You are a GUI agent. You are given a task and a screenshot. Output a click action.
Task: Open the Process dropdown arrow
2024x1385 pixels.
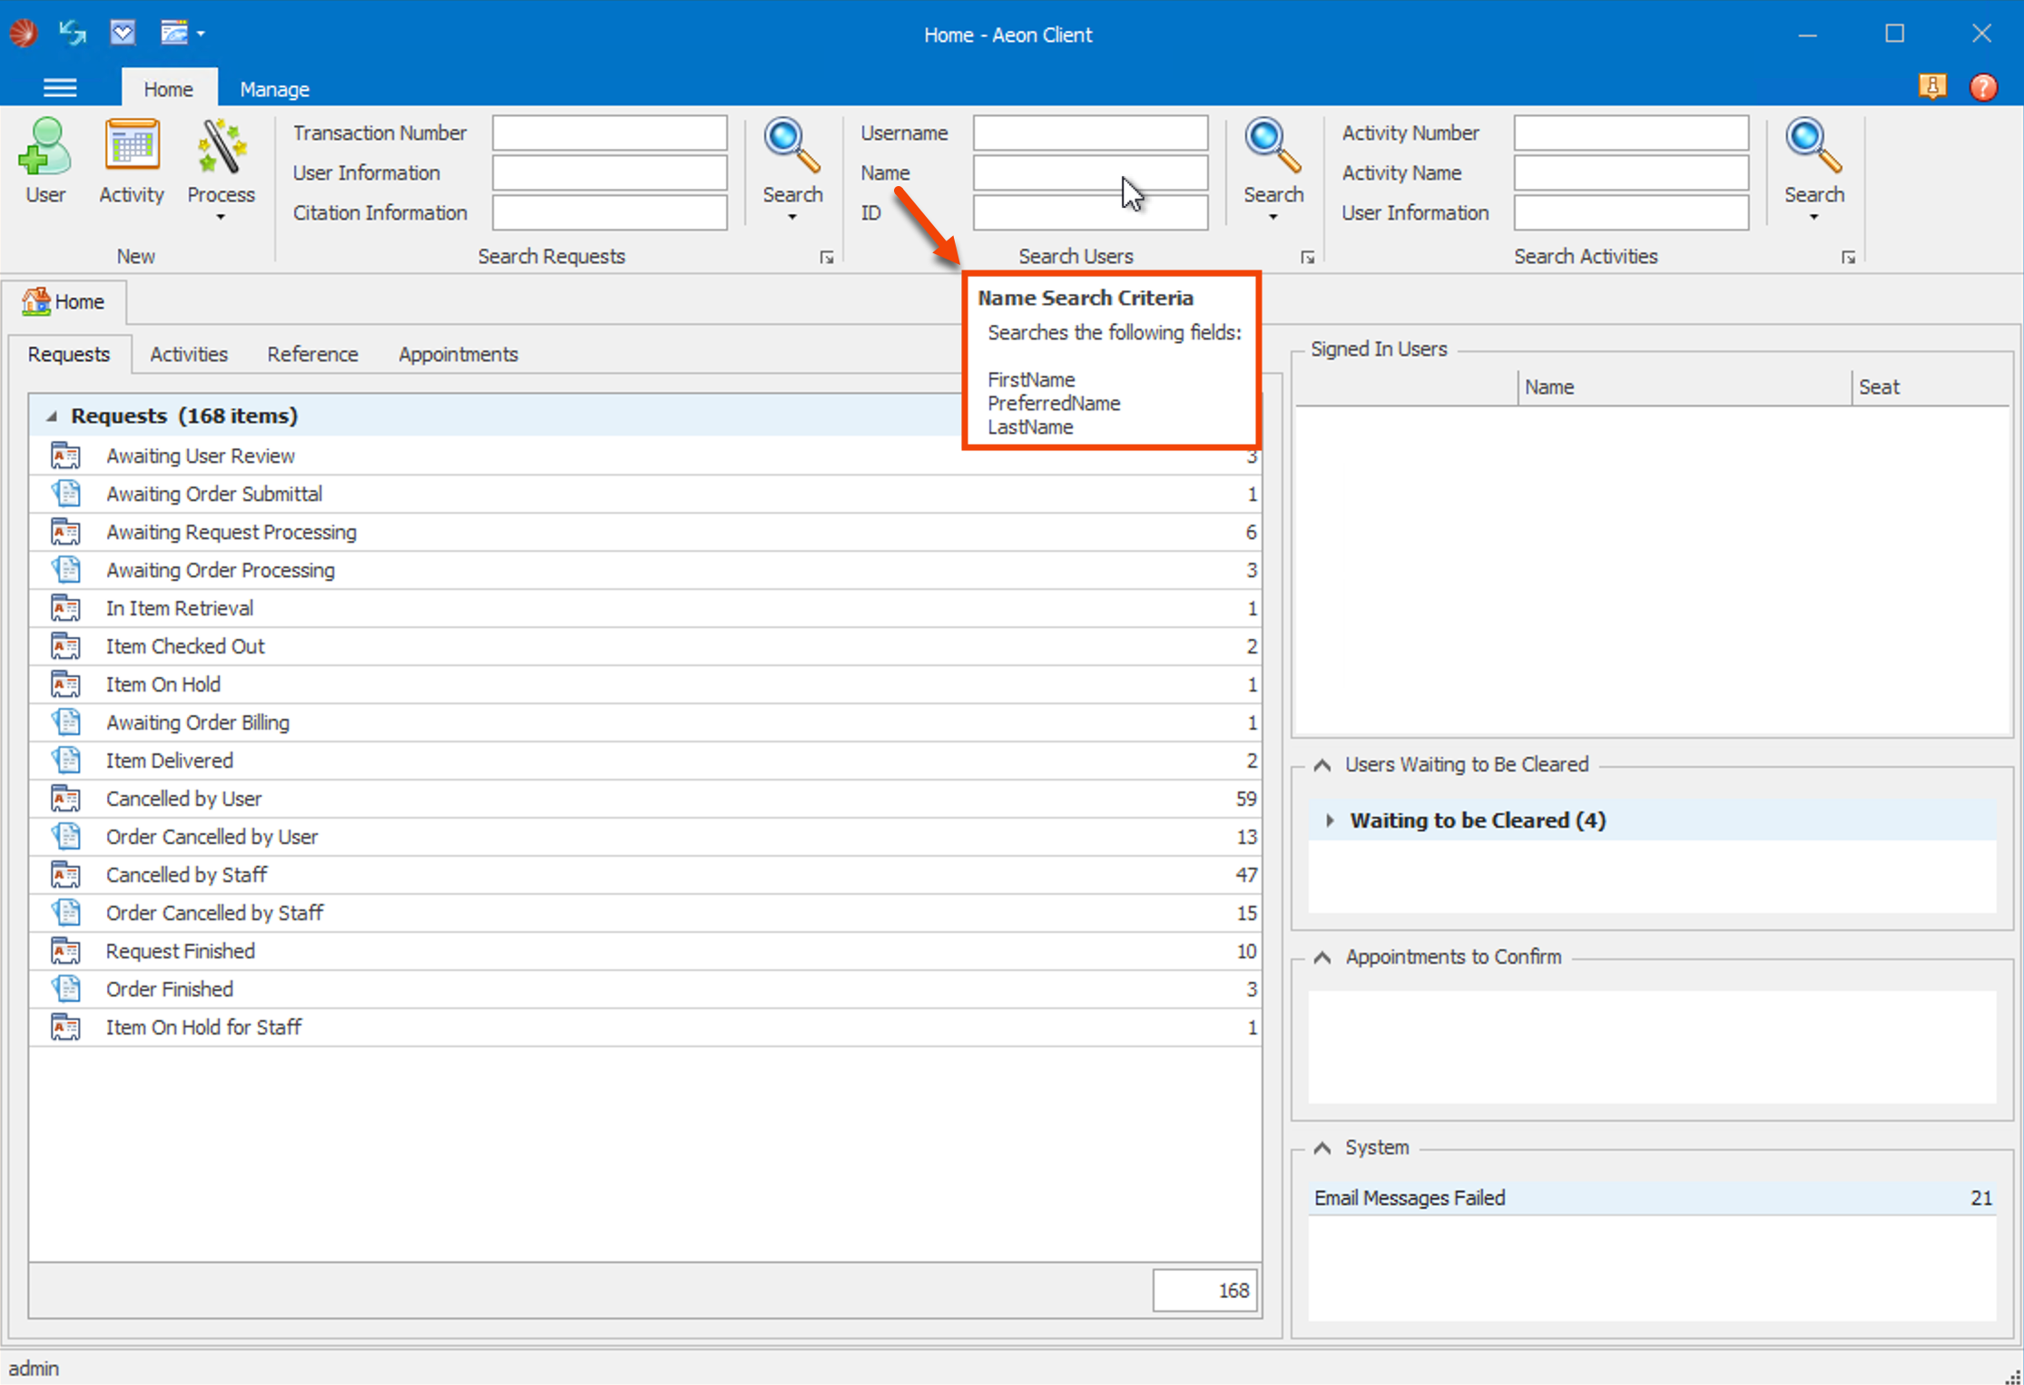click(x=221, y=218)
